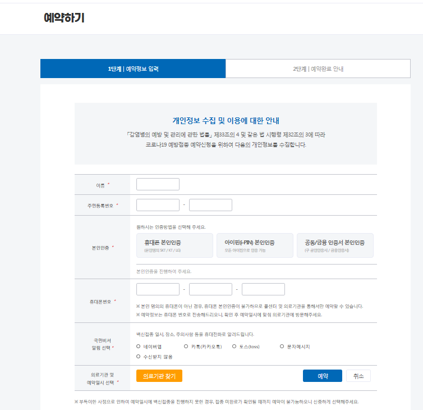The image size is (423, 410).
Task: Click the footnote starting 부득이한 사정으로
Action: click(x=217, y=402)
